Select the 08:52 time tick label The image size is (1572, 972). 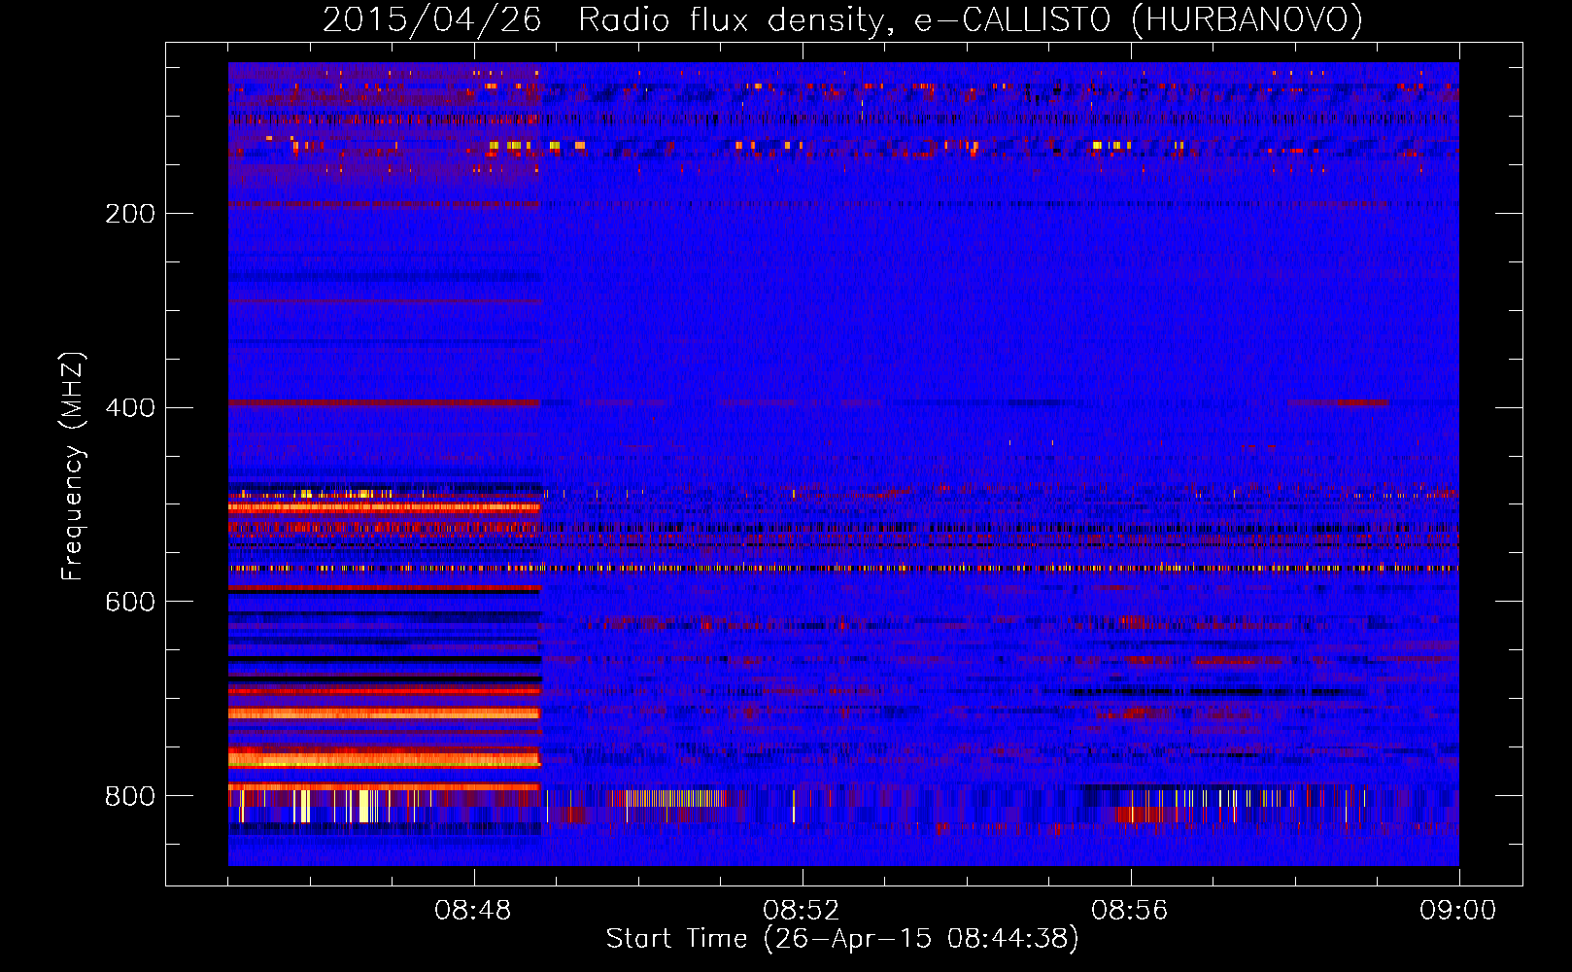(x=802, y=911)
